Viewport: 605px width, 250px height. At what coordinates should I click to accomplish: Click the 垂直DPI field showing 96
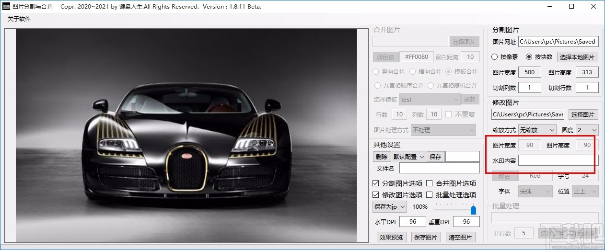466,222
